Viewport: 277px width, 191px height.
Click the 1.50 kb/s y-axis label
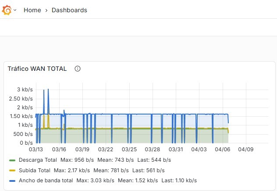click(21, 116)
